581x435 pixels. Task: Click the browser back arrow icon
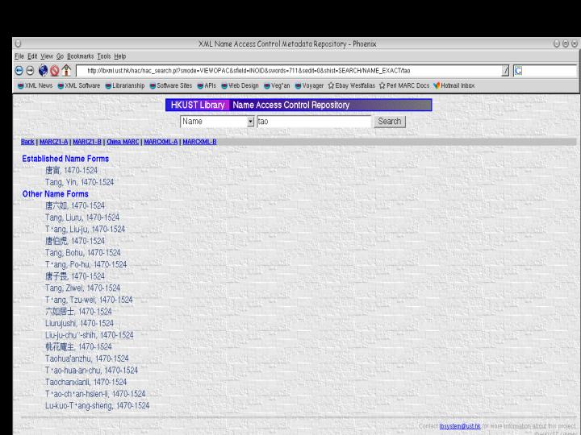[x=19, y=71]
